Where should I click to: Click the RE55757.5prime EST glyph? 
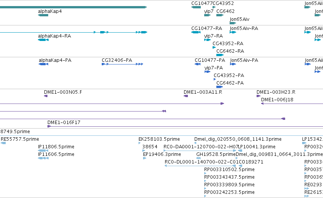pos(3,143)
